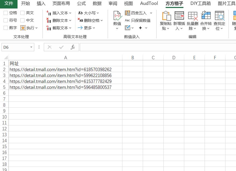This screenshot has height=171, width=236.
Task: Click the formula bar cancel X icon
Action: click(x=49, y=47)
